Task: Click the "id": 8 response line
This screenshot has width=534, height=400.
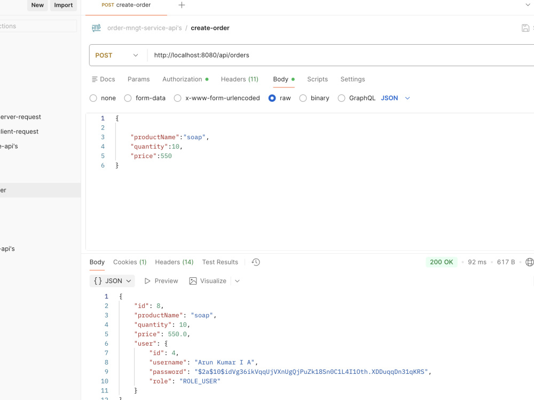Action: tap(149, 306)
